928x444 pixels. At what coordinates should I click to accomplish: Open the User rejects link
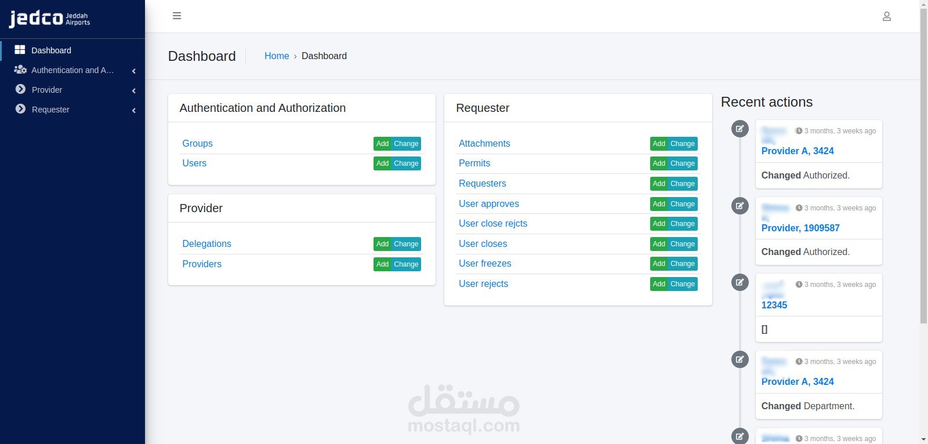[483, 283]
